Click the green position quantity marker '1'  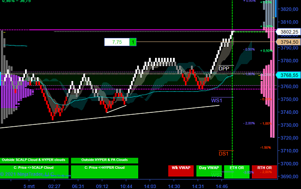click(x=133, y=42)
